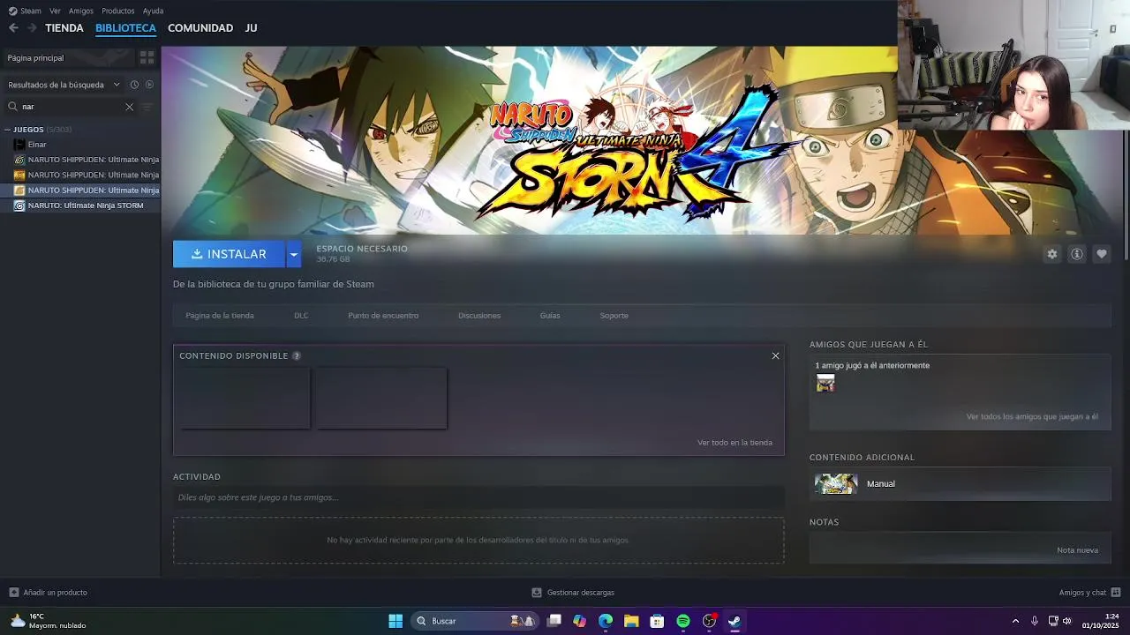Open Punto de encuentro tab

(383, 316)
